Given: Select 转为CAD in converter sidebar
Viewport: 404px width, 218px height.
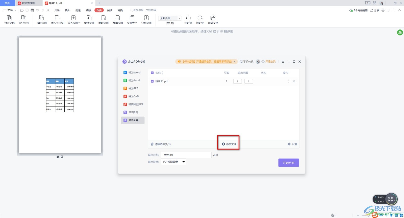Looking at the screenshot, I should [133, 96].
